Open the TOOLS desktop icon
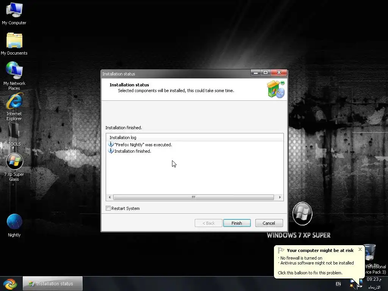388x291 pixels. pyautogui.click(x=14, y=131)
